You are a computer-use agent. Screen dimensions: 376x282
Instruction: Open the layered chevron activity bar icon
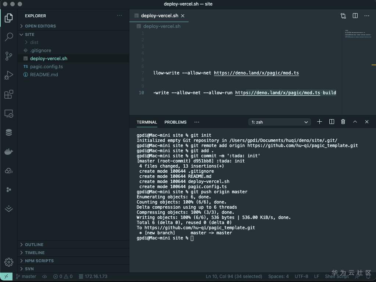point(8,209)
